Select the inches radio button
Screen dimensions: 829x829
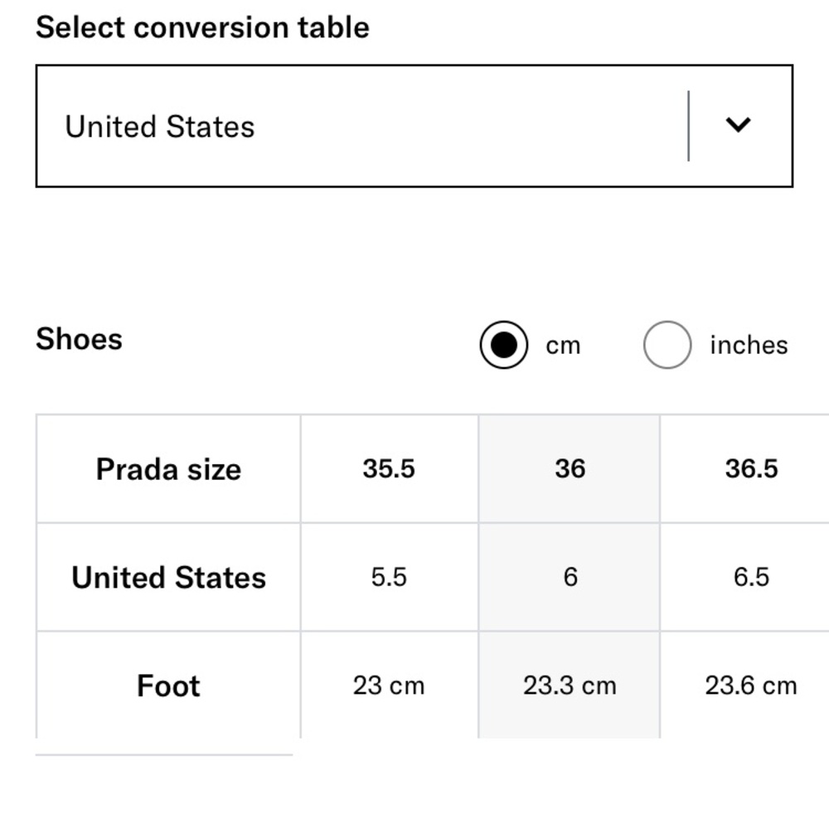coord(667,345)
